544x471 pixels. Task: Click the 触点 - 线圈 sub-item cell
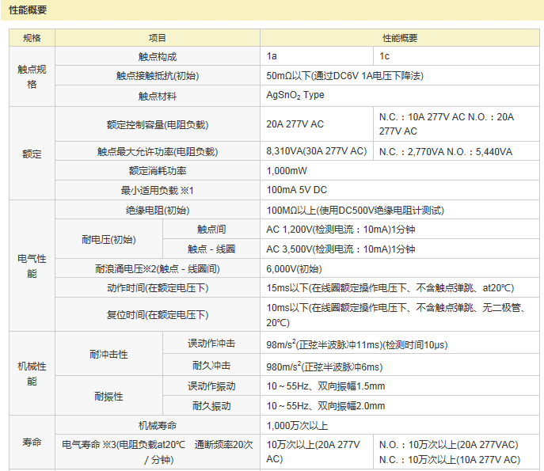tap(211, 249)
